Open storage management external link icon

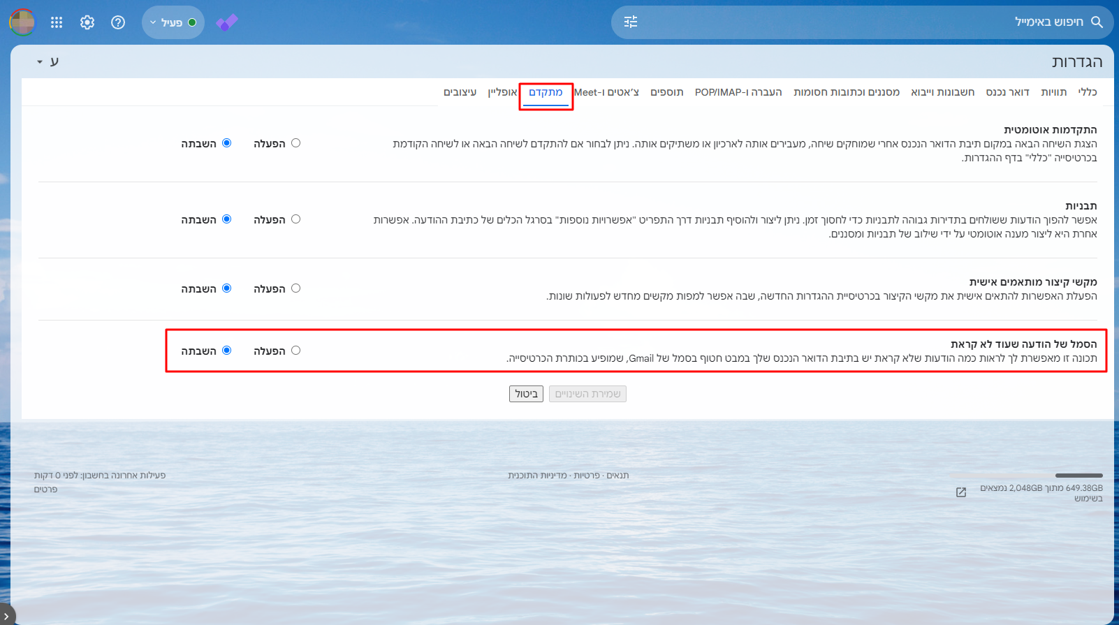tap(961, 492)
